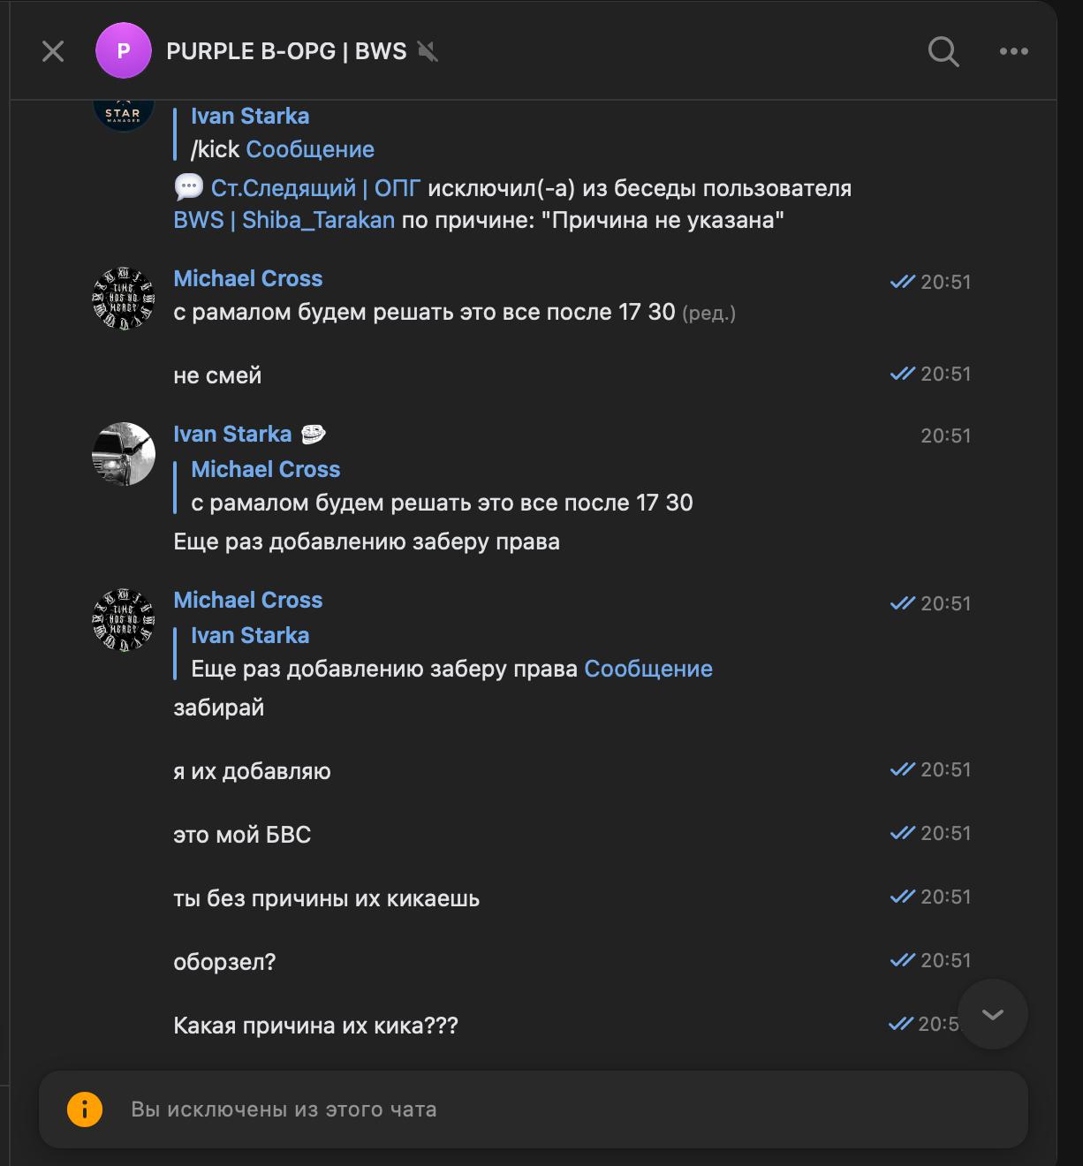Click the PURPLE B-OPG | BWS chat title
Viewport: 1083px width, 1166px height.
[286, 51]
